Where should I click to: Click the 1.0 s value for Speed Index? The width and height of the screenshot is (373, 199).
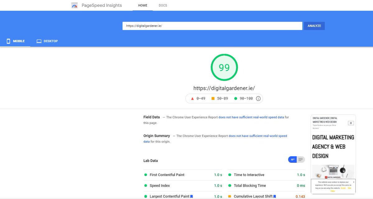pos(218,186)
